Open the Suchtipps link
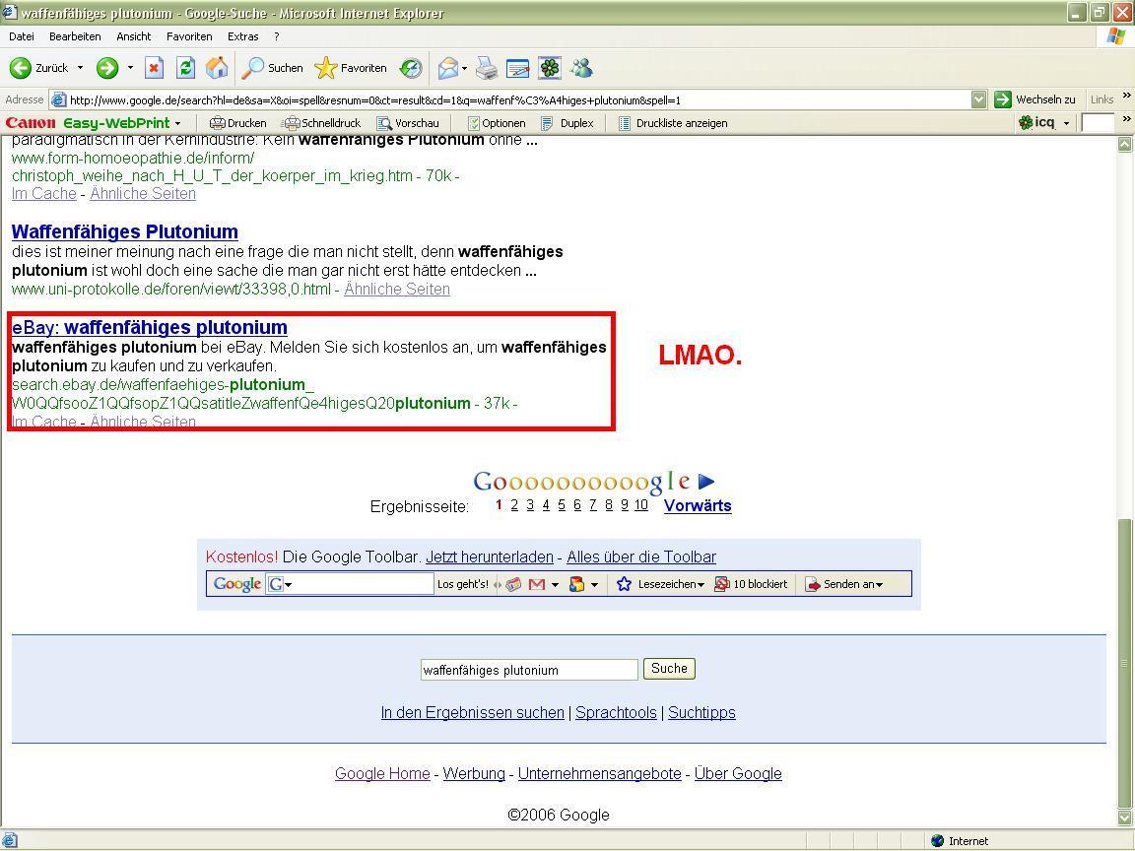The width and height of the screenshot is (1135, 851). (x=701, y=713)
